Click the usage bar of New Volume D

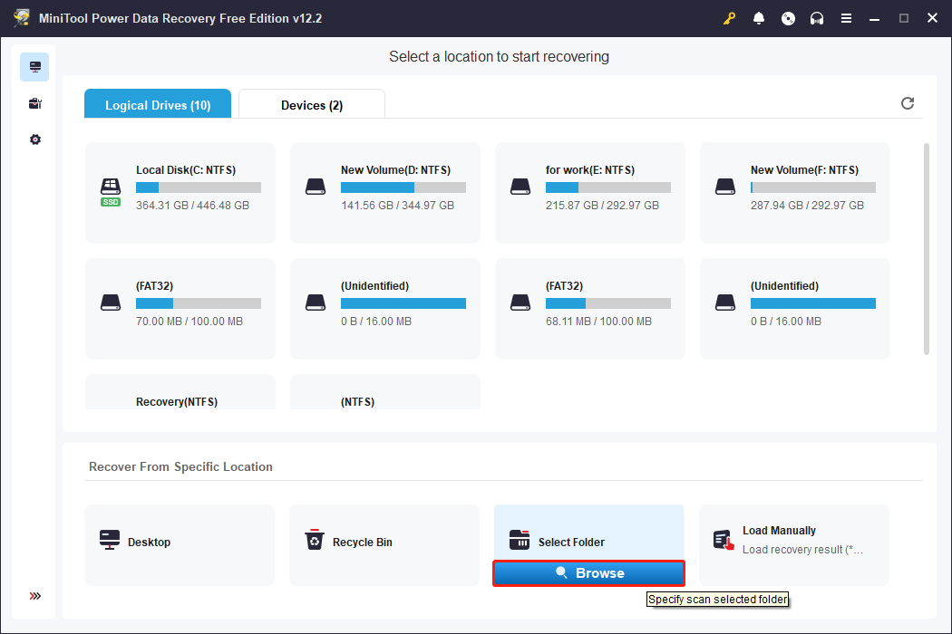(403, 187)
